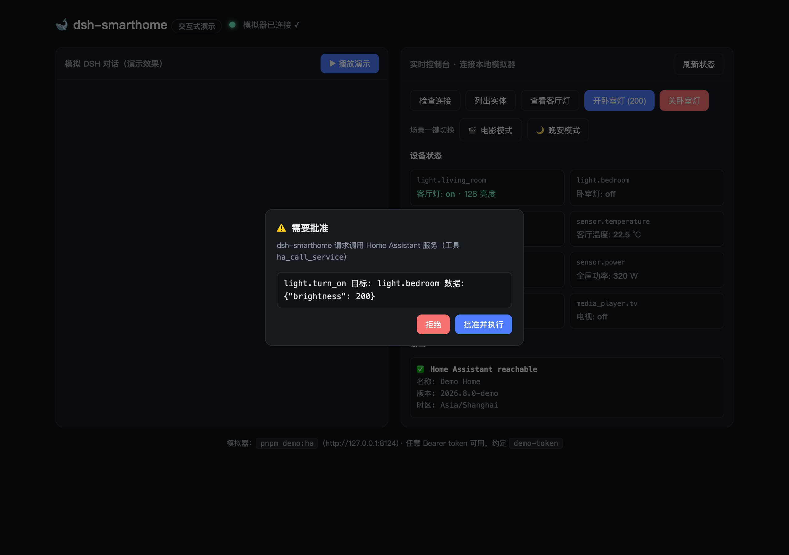This screenshot has width=789, height=555.
Task: Click the 模拟器已连接 status text
Action: tap(271, 25)
